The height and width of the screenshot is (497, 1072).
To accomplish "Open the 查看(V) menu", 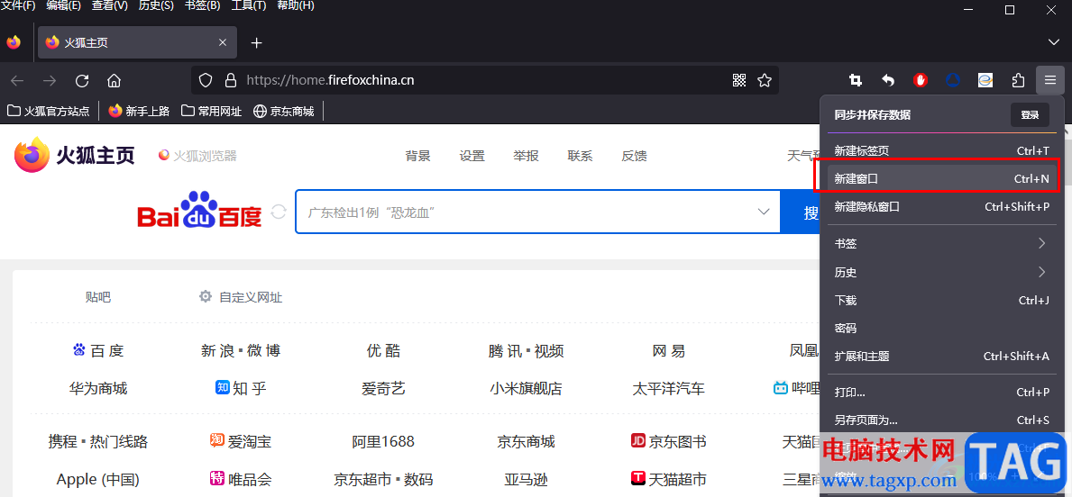I will (x=109, y=6).
